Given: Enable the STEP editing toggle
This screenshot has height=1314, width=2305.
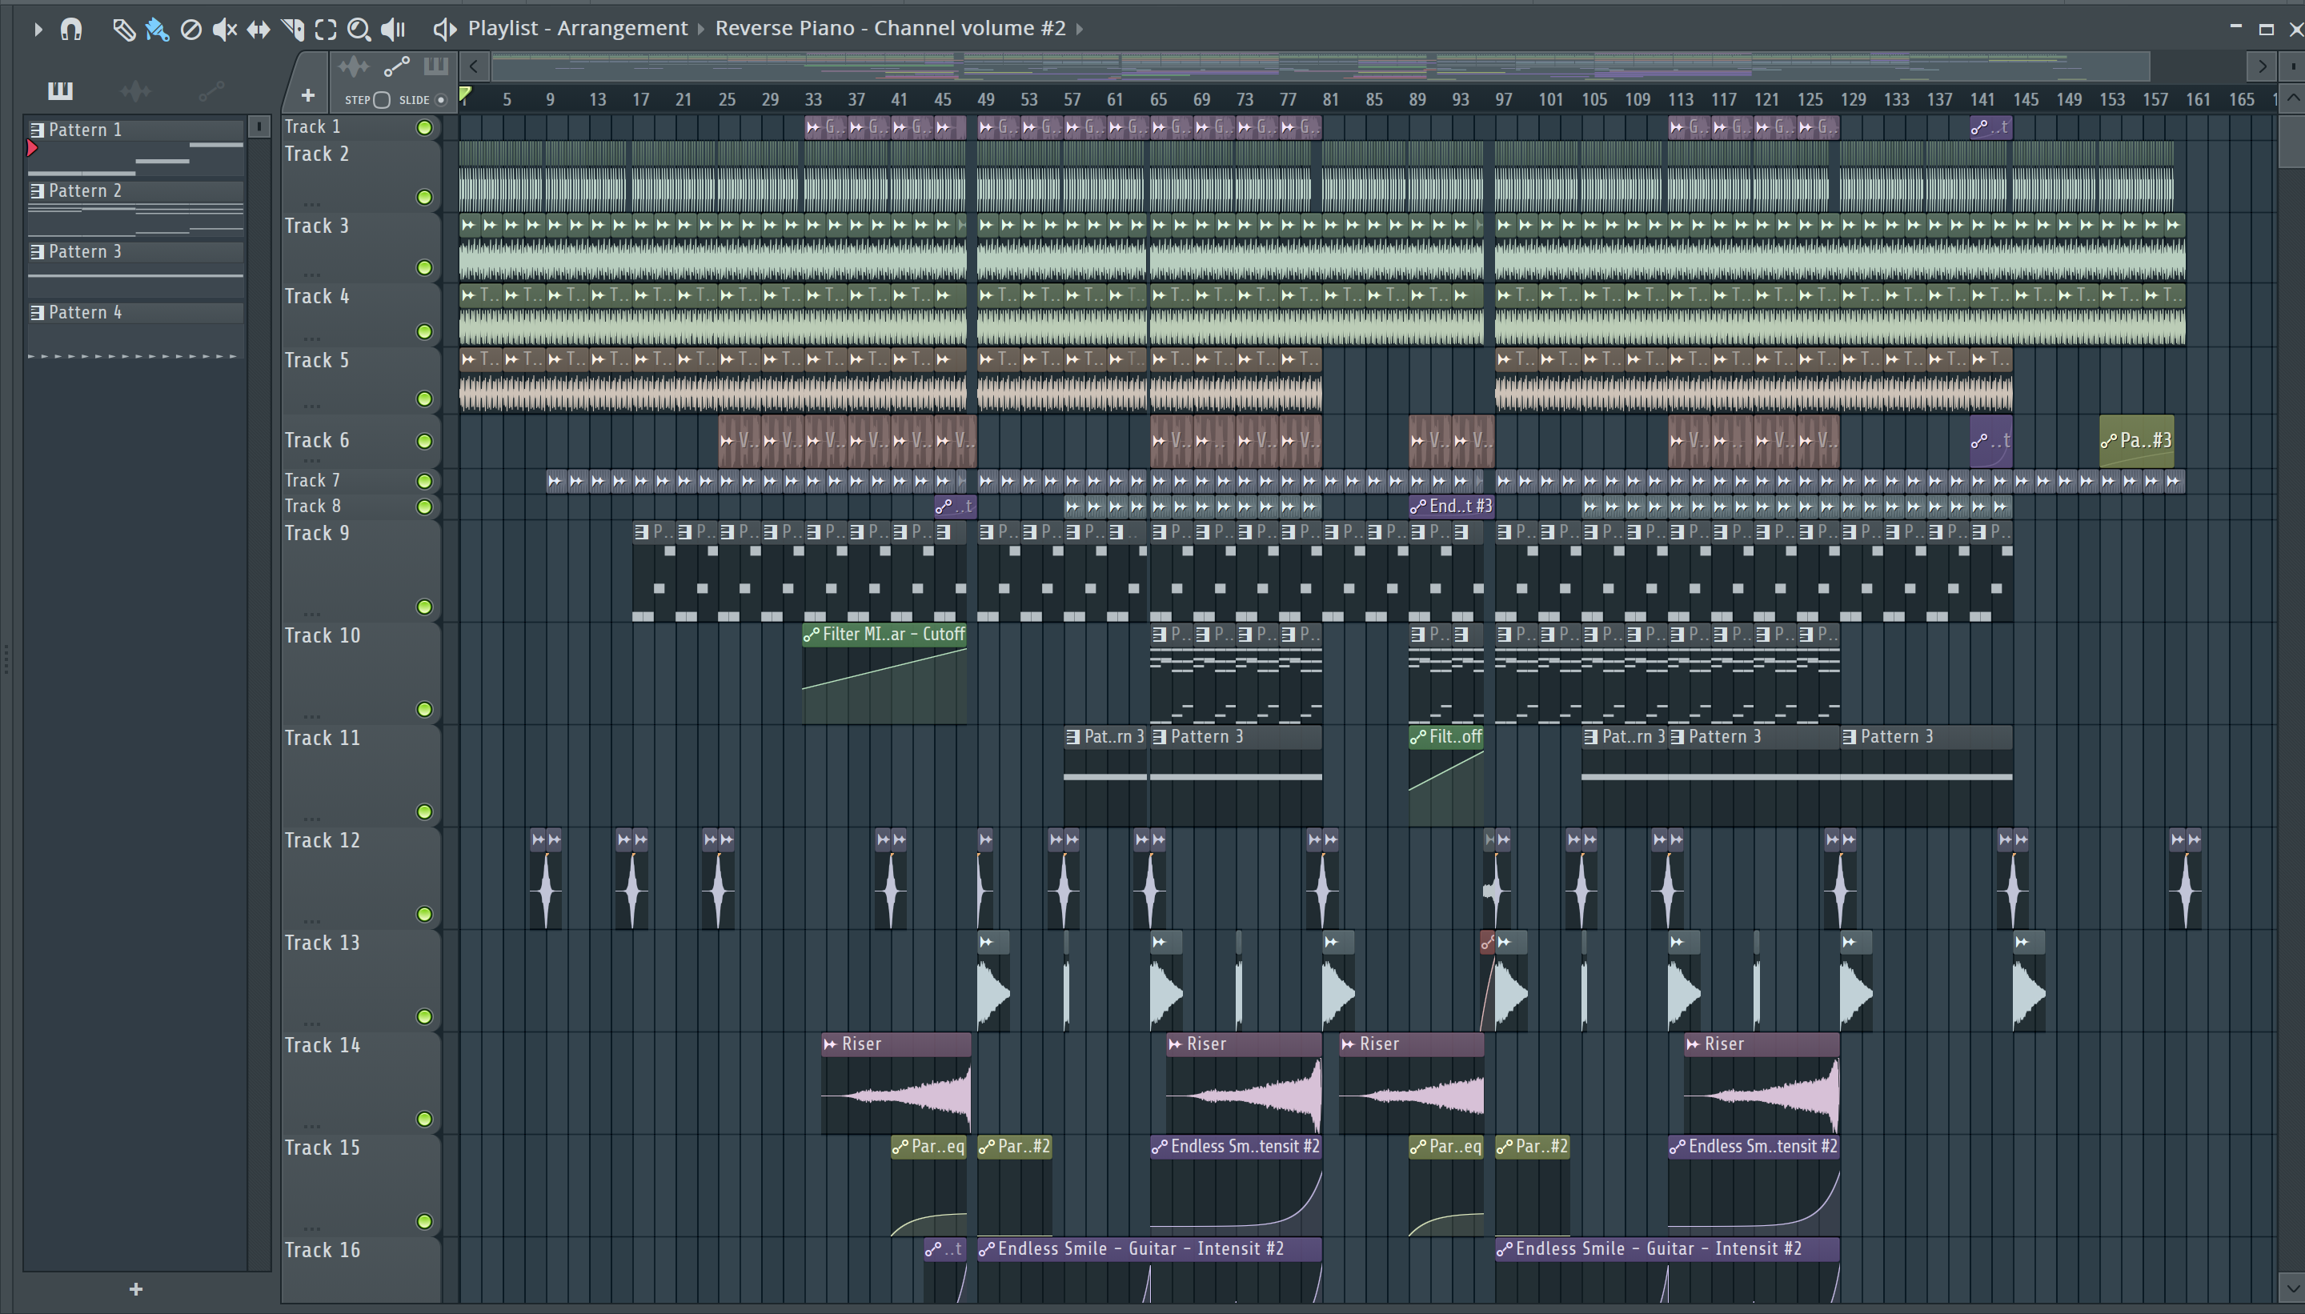Looking at the screenshot, I should tap(382, 99).
